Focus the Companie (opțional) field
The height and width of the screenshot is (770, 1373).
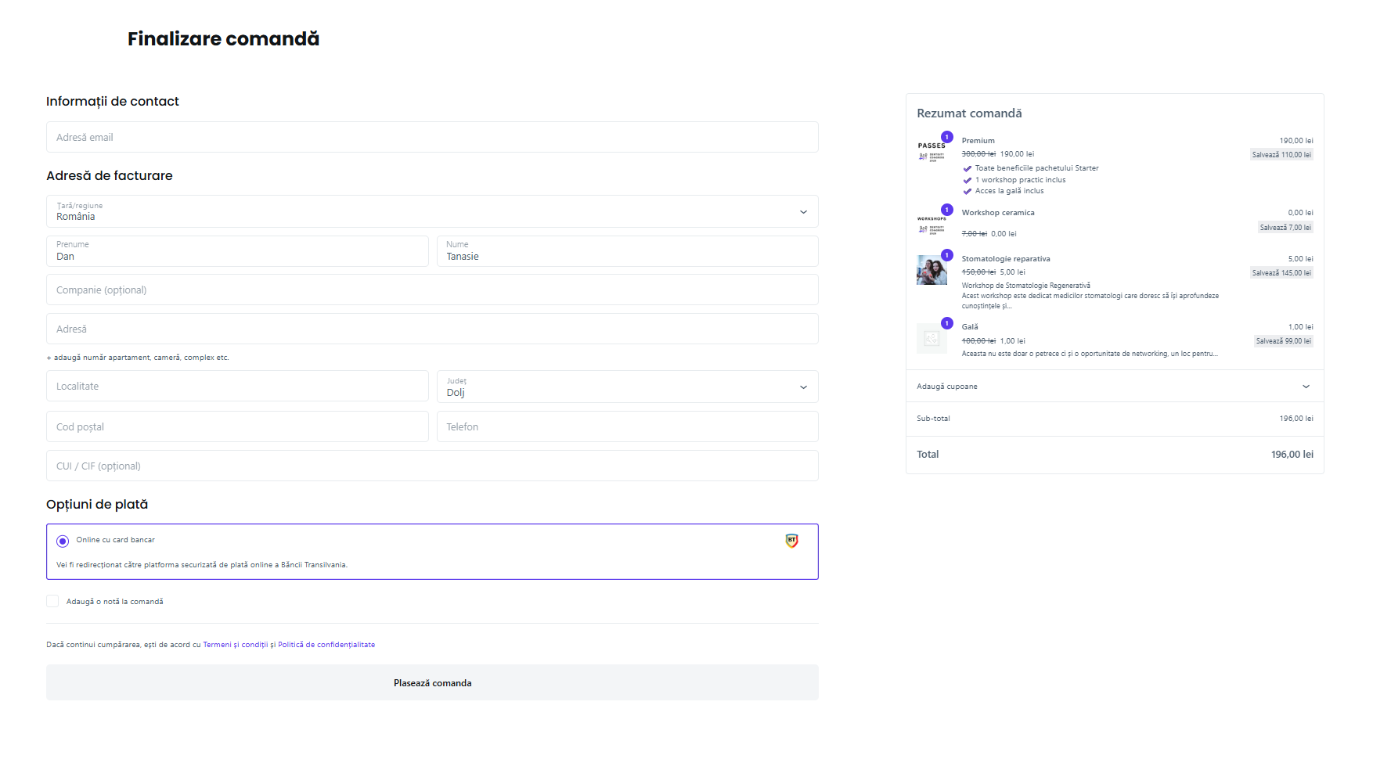point(432,290)
